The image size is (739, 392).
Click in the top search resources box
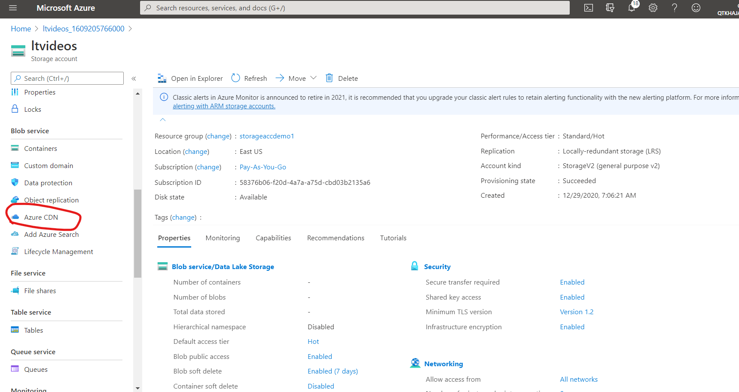355,8
